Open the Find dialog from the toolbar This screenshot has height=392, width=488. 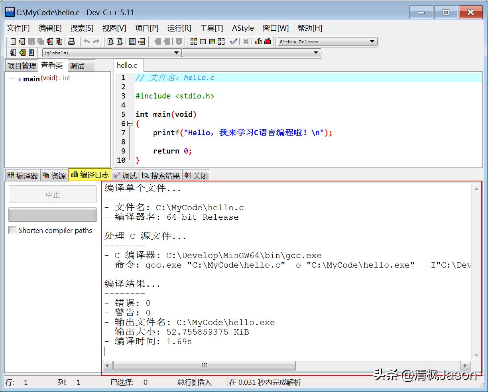tap(110, 41)
